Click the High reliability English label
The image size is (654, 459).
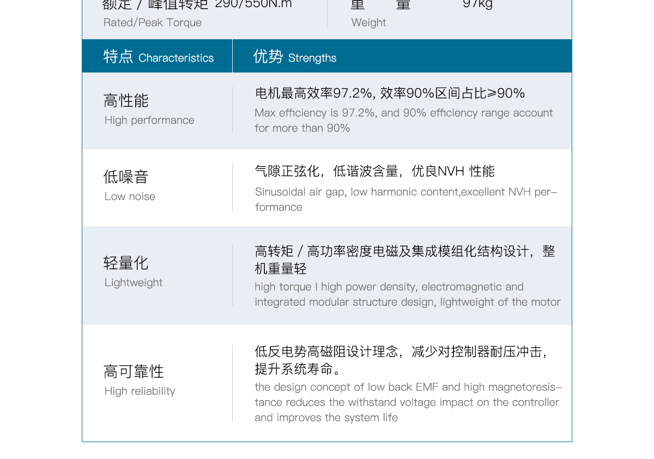(140, 391)
